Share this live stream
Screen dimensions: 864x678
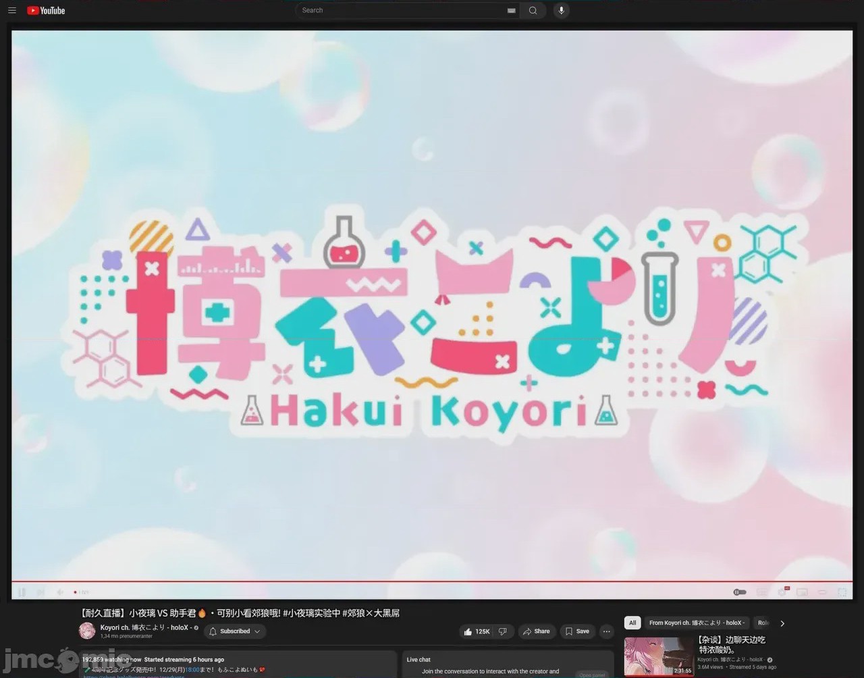coord(537,631)
